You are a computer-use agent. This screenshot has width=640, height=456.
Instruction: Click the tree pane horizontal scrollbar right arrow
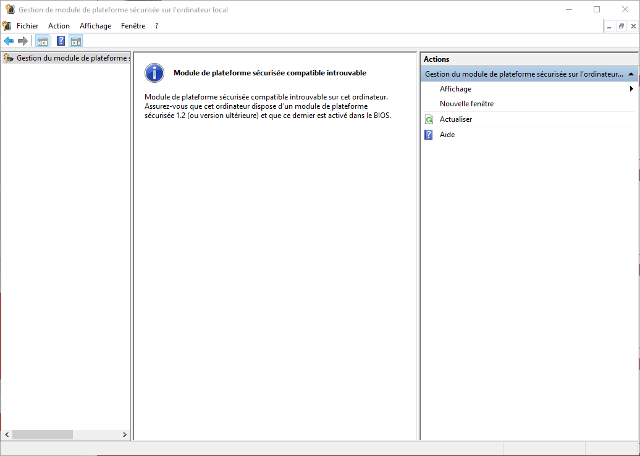[125, 435]
